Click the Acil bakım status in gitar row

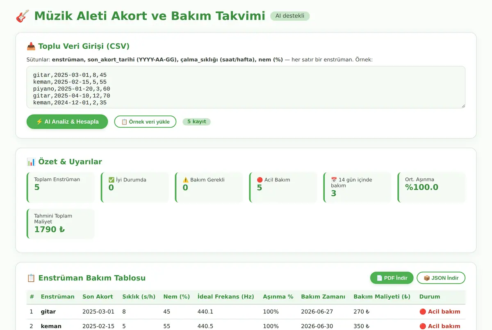pos(440,312)
